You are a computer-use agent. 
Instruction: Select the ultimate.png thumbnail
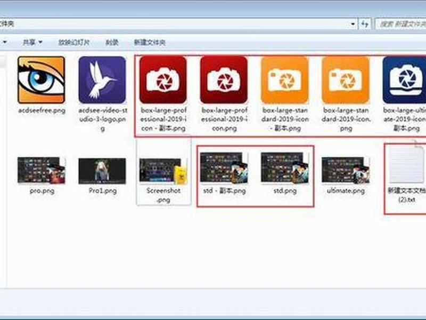tap(346, 170)
